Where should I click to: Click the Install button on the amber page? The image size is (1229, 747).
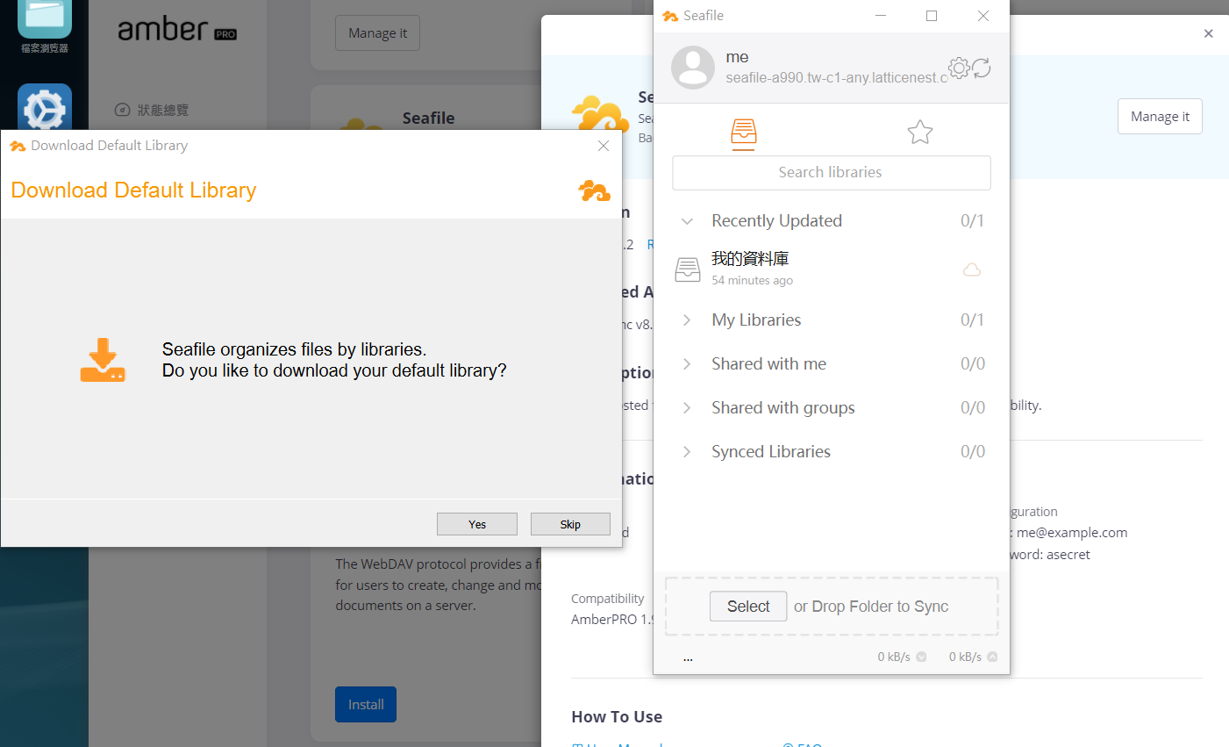(x=366, y=704)
